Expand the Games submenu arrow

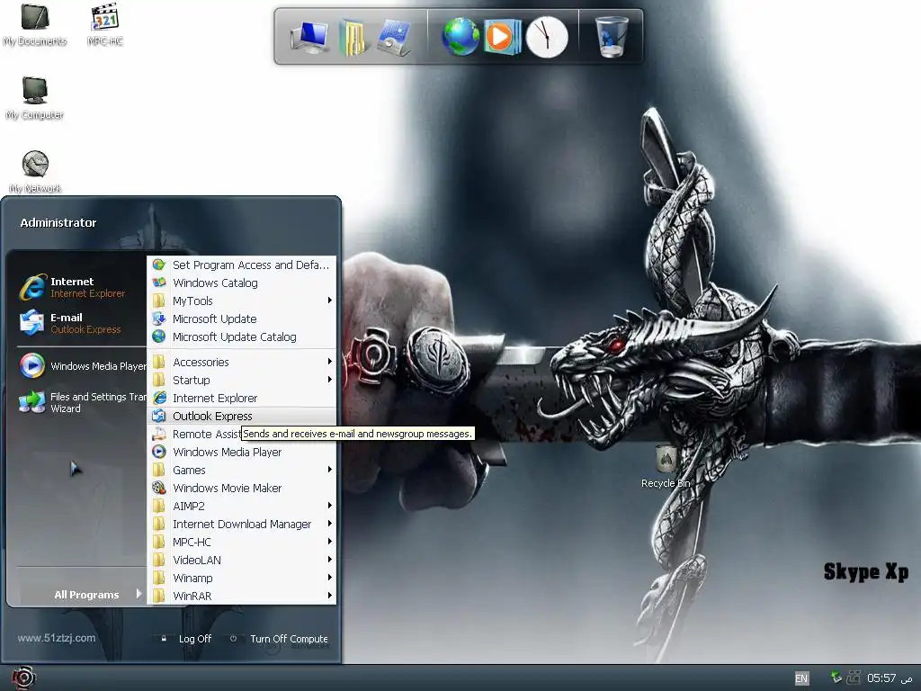329,470
